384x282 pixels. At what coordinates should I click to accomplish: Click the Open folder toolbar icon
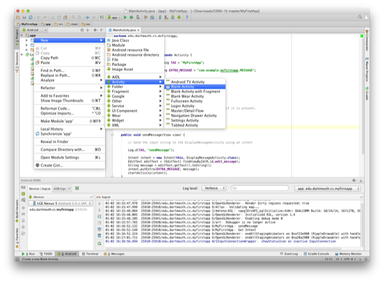point(18,17)
